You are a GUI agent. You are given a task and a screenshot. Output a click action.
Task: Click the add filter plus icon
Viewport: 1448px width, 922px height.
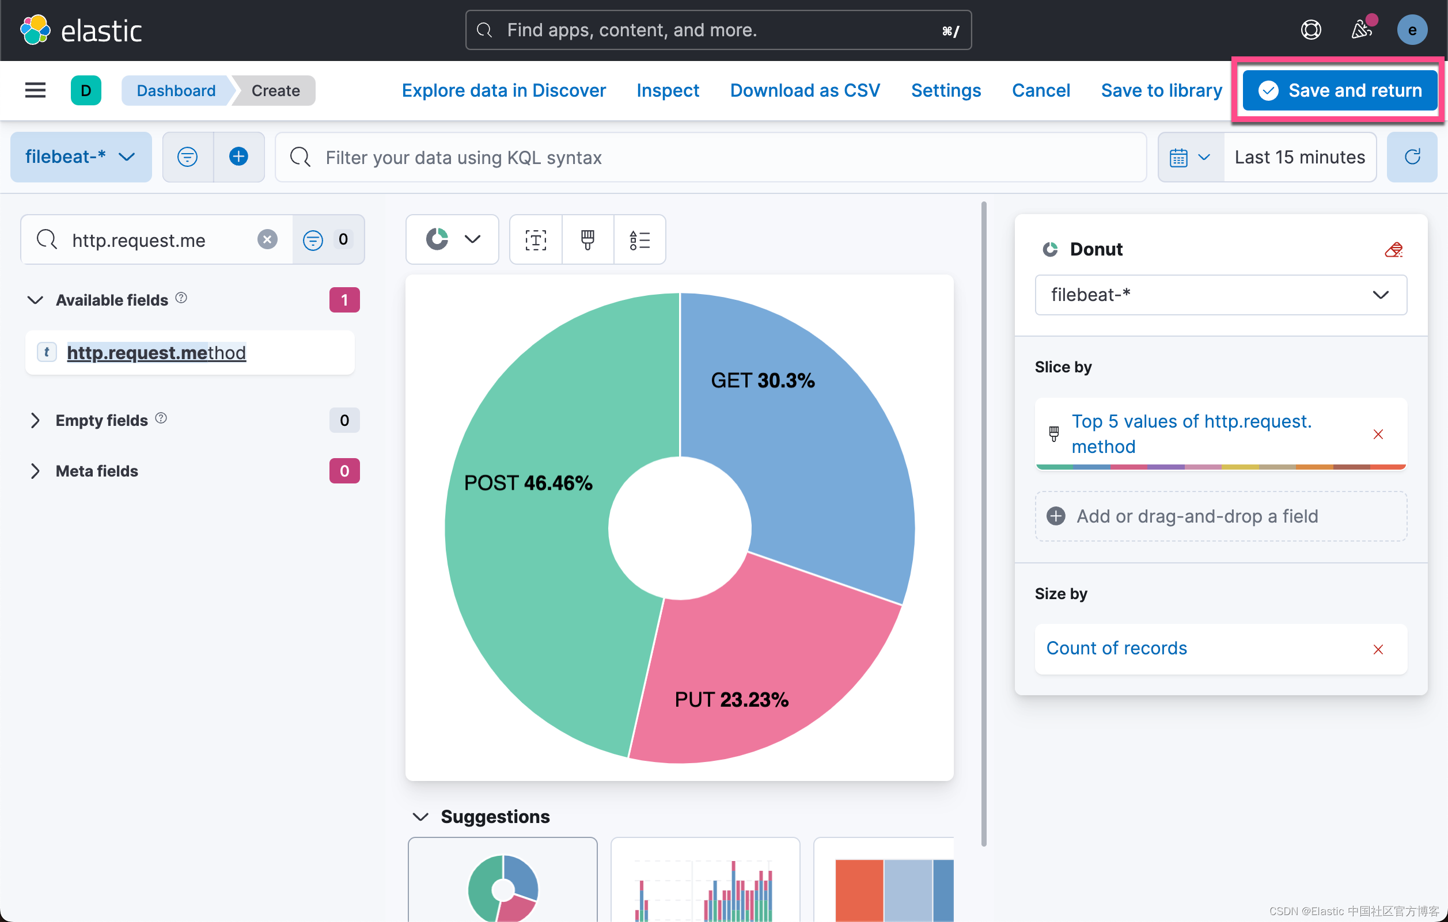coord(238,157)
